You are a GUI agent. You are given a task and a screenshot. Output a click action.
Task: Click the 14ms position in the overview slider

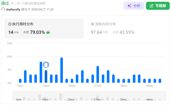tap(45, 99)
